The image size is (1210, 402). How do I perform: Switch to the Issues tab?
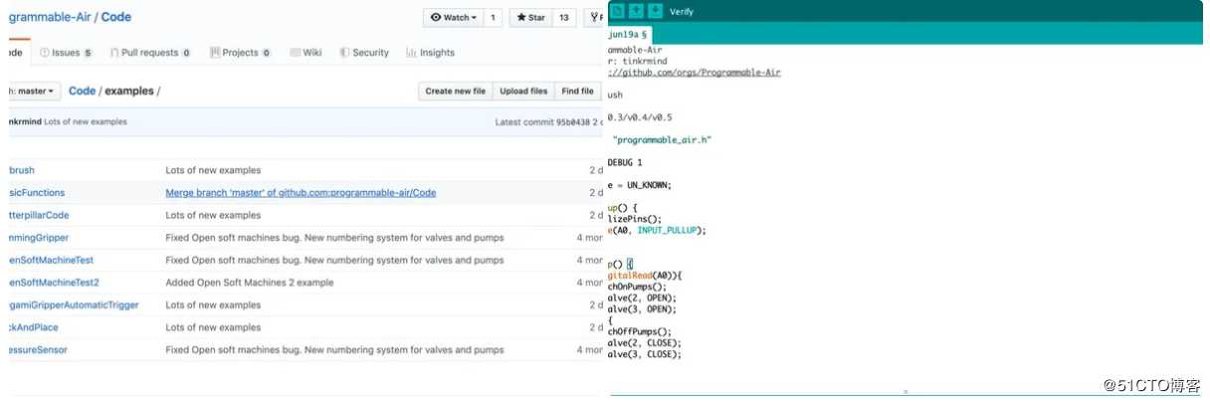point(66,53)
